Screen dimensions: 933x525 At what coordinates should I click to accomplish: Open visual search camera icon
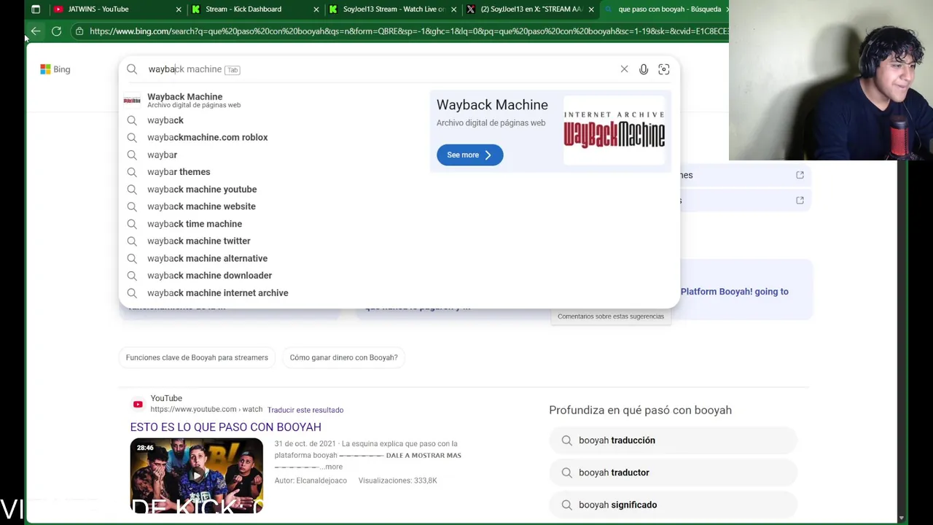[x=663, y=69]
